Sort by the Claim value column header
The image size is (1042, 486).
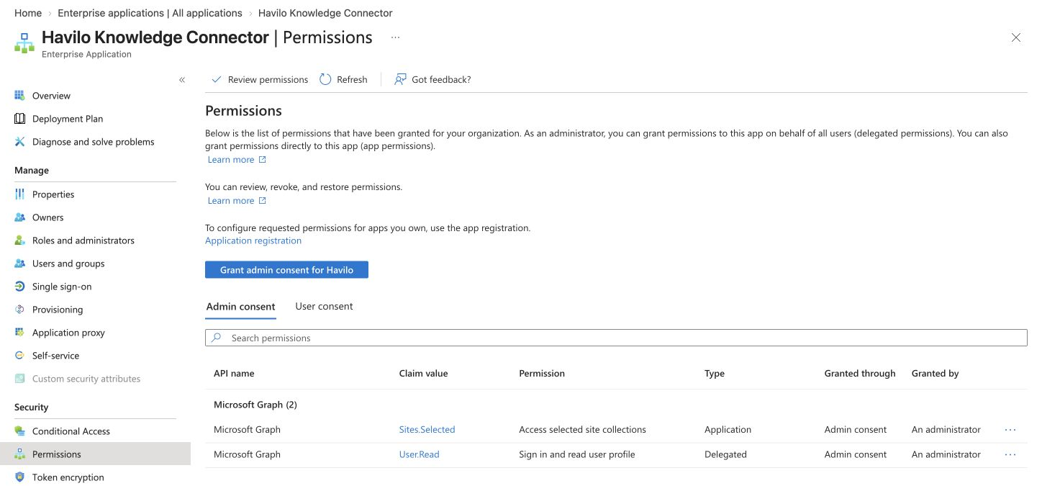[x=423, y=374]
